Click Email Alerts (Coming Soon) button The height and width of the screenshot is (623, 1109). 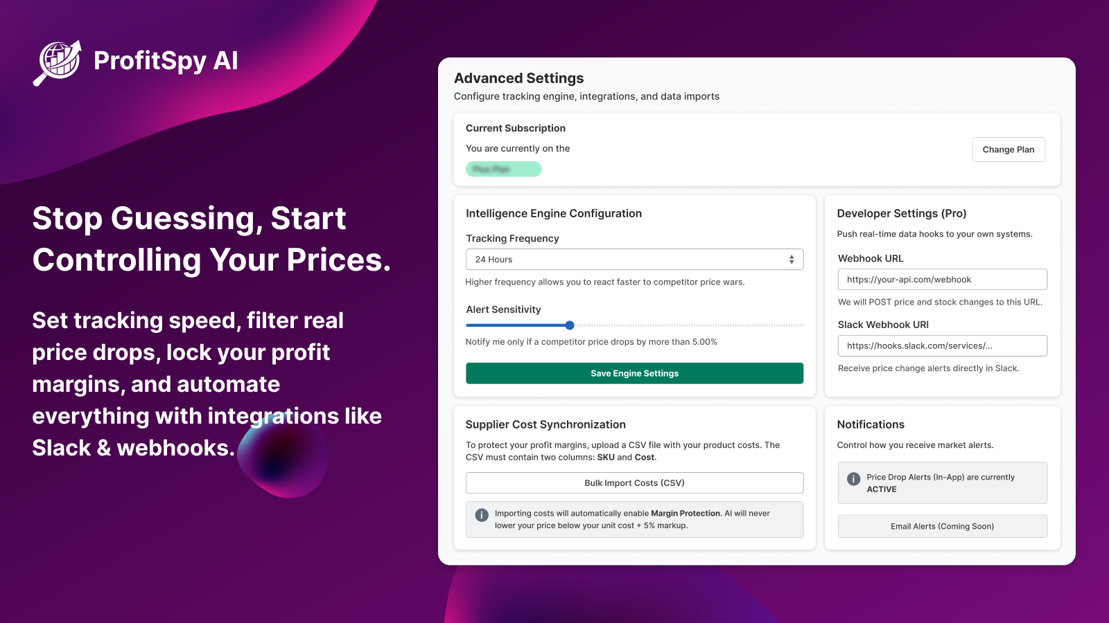coord(942,527)
